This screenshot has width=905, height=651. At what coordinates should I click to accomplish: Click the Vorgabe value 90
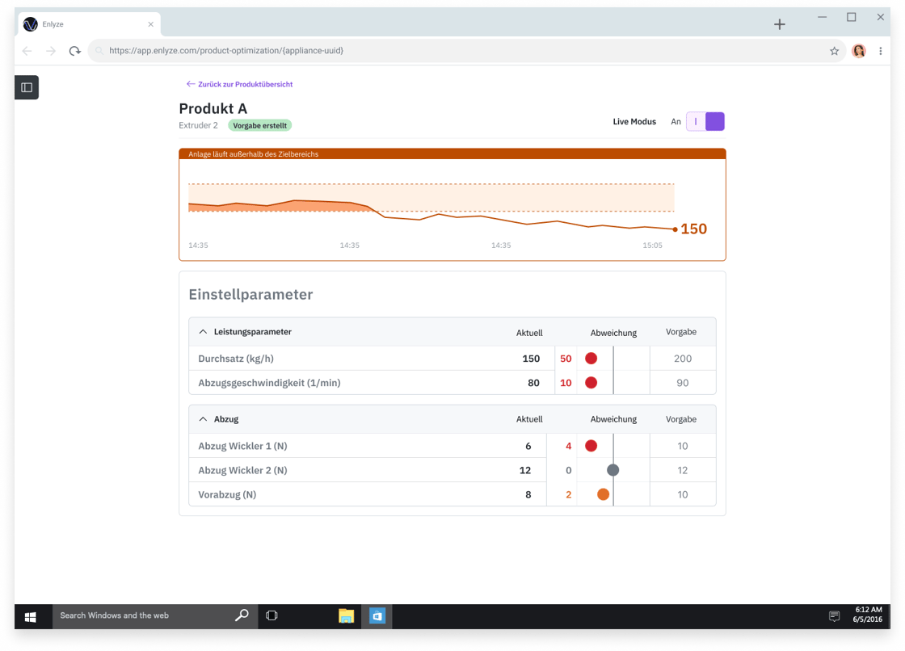[683, 383]
